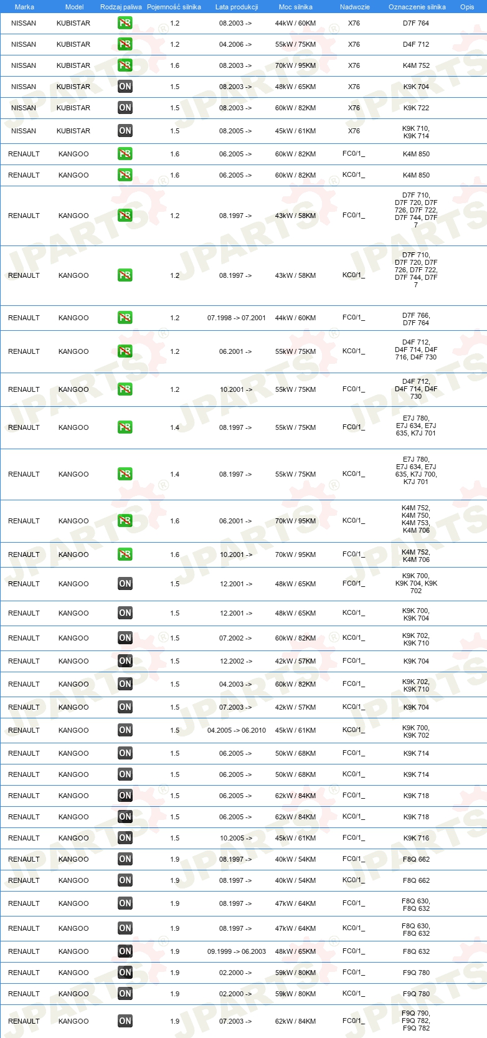This screenshot has width=487, height=1038.
Task: Click the PB icon in Kangoo 1.6 from 06.2001 row
Action: [x=125, y=521]
